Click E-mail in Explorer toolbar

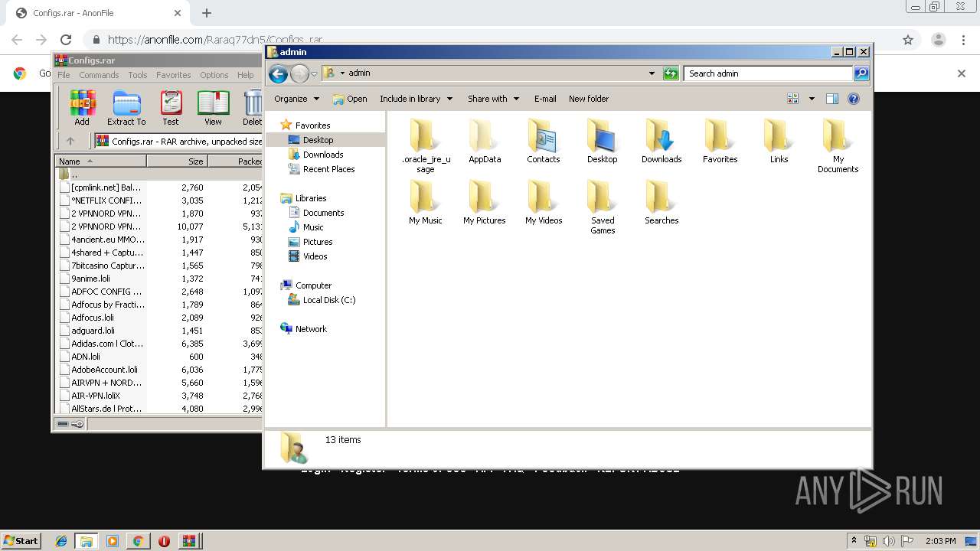click(545, 99)
